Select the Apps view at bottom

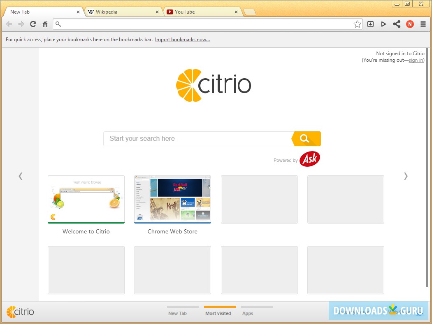(247, 313)
